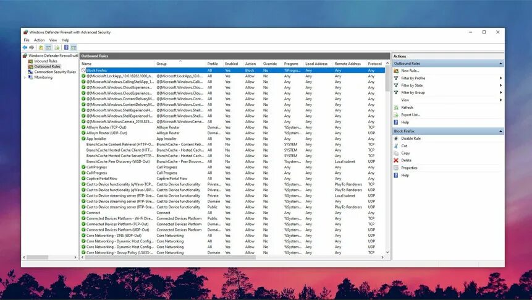The image size is (532, 300).
Task: Sort rules by the Remote Address column header
Action: pyautogui.click(x=349, y=64)
